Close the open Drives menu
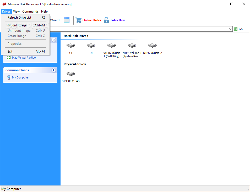Image resolution: width=250 pixels, height=192 pixels. point(6,12)
